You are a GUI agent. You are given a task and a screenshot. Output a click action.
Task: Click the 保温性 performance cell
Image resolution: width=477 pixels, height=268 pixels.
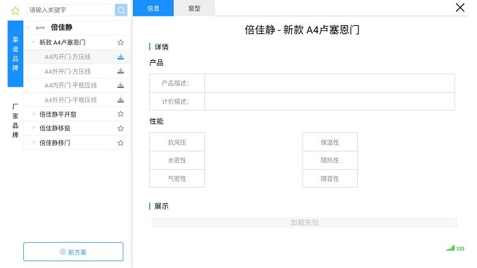point(330,142)
